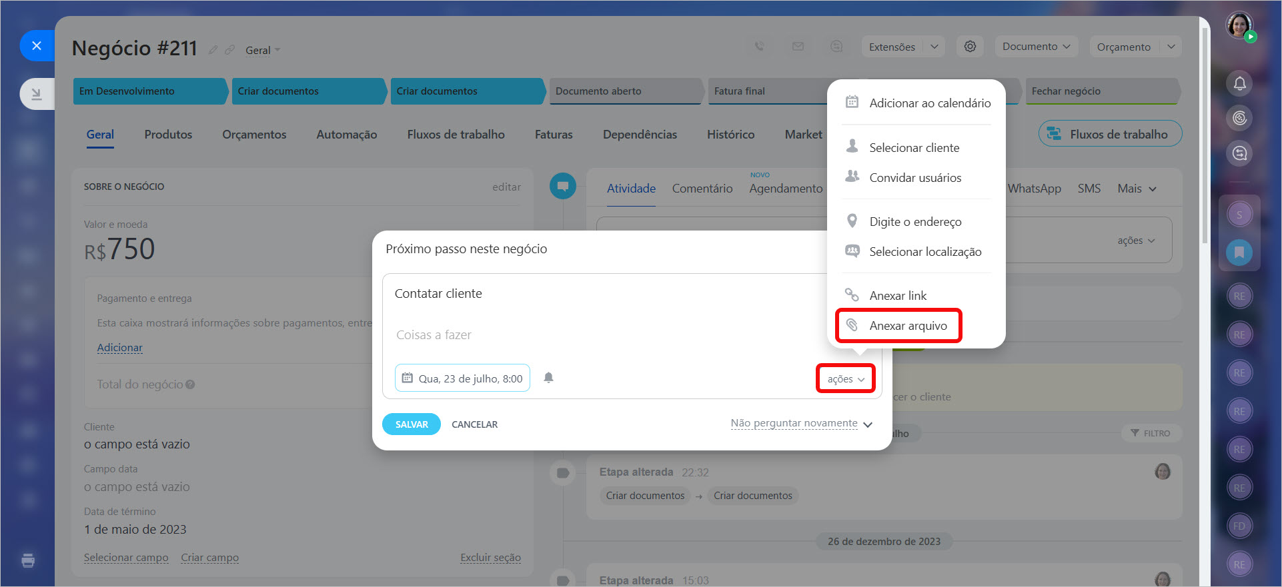Open the chat search icon in sidebar
The height and width of the screenshot is (587, 1282).
(1239, 153)
